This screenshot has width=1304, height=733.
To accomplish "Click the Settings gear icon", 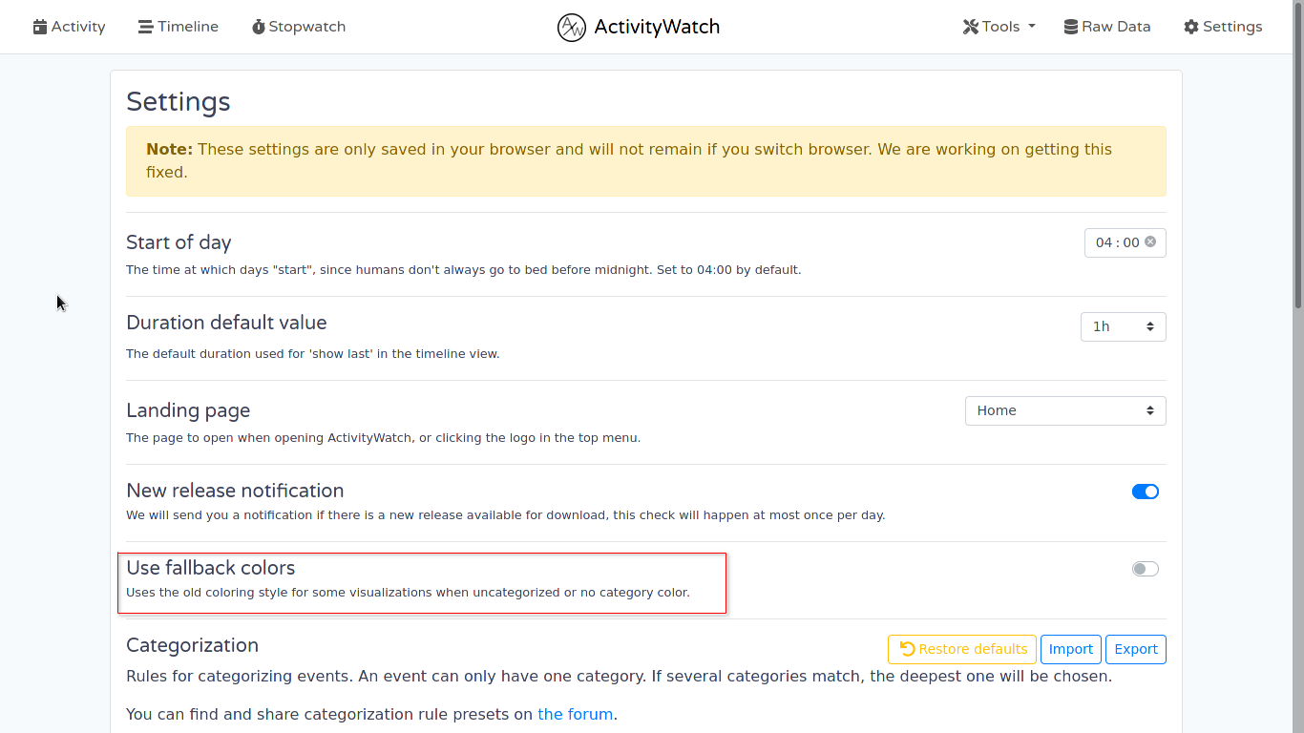I will click(1191, 28).
